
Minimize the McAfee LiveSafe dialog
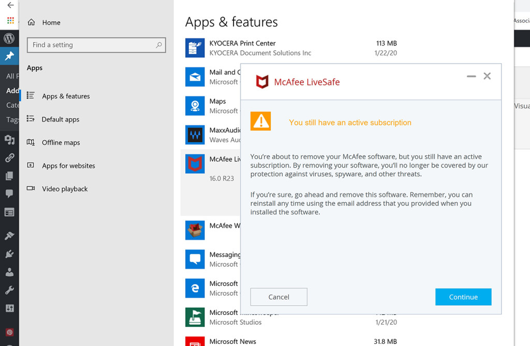pyautogui.click(x=471, y=77)
